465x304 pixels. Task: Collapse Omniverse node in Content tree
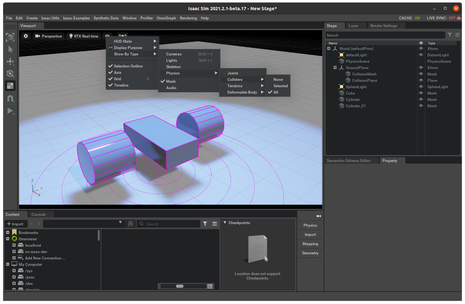click(8, 239)
